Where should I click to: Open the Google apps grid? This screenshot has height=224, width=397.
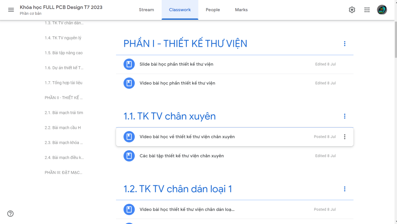(x=367, y=10)
